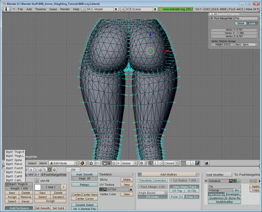262x212 pixels.
Task: Collapse the Armature modifier triangle
Action: click(206, 181)
